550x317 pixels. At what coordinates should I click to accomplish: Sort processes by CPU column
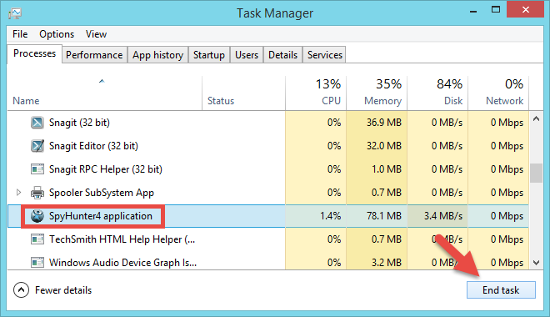[x=316, y=93]
